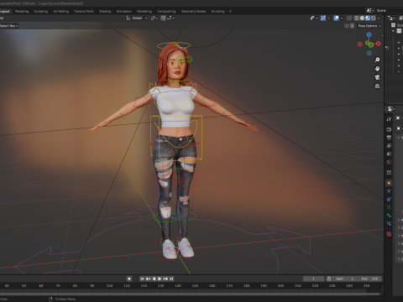
Task: Open the View Layer properties tab icon
Action: pyautogui.click(x=389, y=146)
